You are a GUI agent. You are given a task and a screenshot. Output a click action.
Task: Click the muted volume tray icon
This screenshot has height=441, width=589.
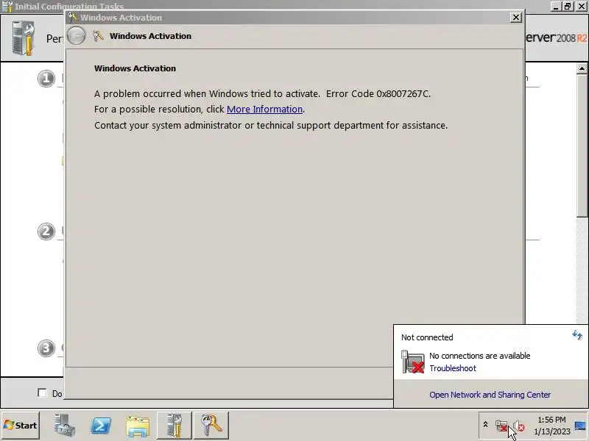coord(519,426)
